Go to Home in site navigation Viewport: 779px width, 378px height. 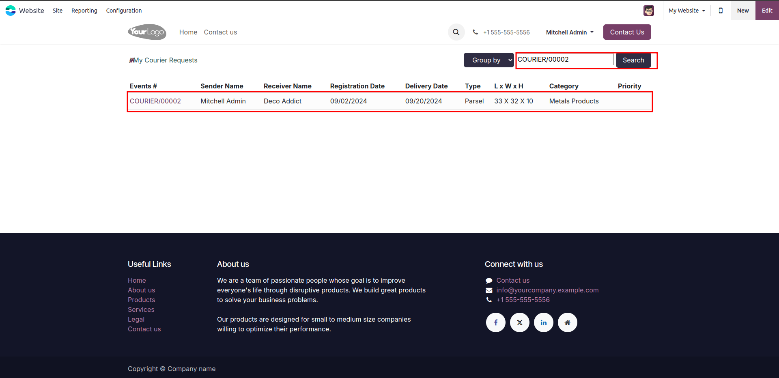188,32
